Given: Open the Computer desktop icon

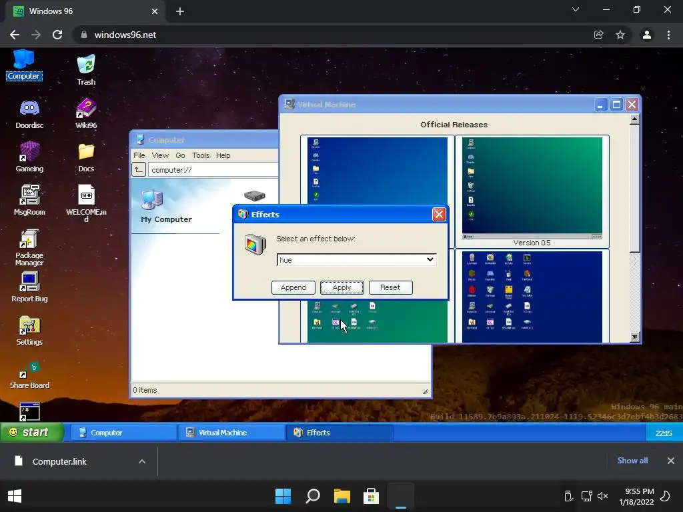Looking at the screenshot, I should pos(24,65).
